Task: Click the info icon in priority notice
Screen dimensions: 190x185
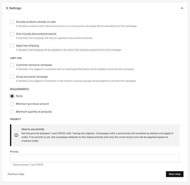Action: 16,135
